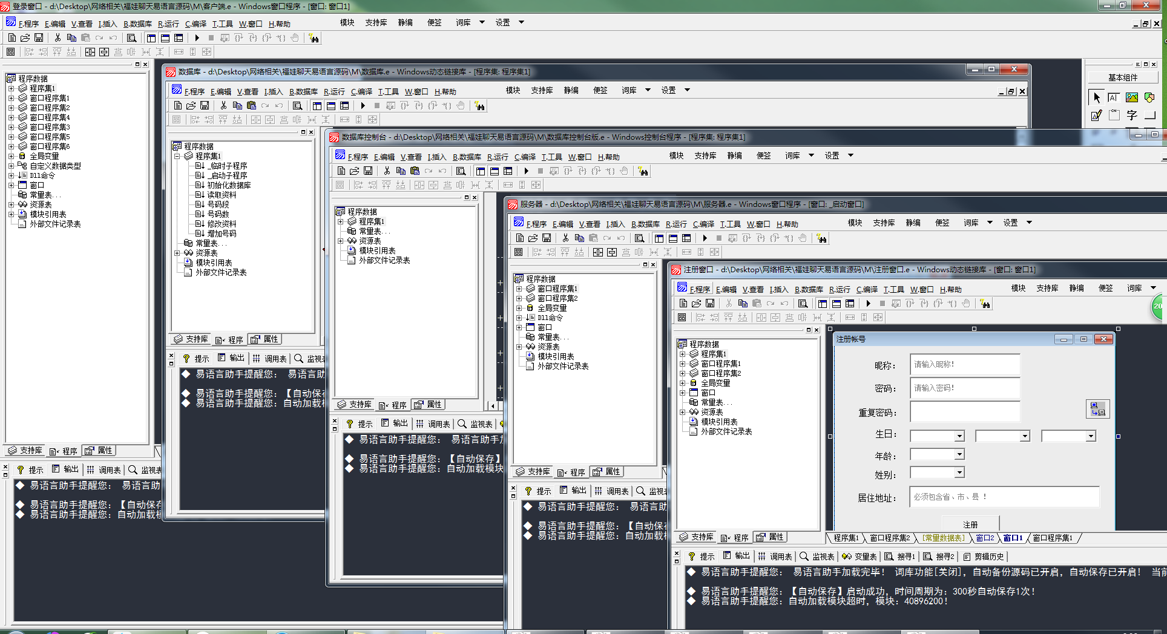Expand 窗口程序集1 node in 登录窗口 tree
Viewport: 1167px width, 634px height.
pyautogui.click(x=11, y=98)
